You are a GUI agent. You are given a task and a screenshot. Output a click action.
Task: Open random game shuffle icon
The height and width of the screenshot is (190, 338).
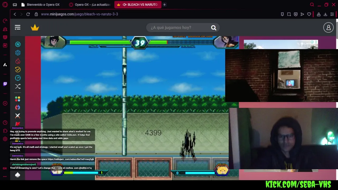[18, 86]
